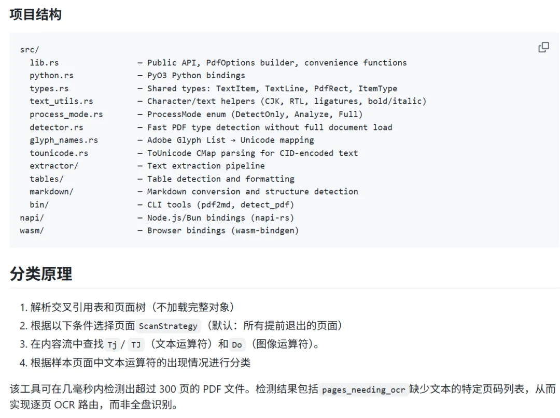Click the src/ root folder line

point(29,50)
